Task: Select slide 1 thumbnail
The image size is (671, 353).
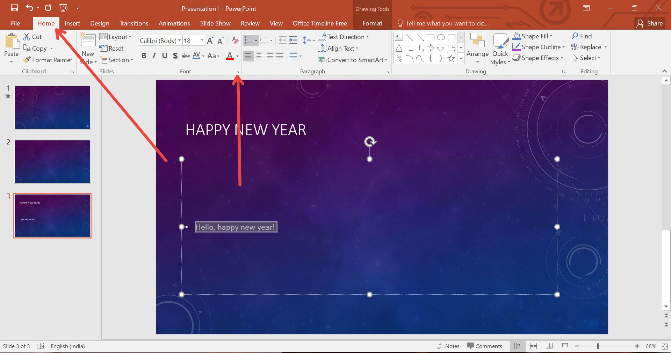Action: click(52, 108)
